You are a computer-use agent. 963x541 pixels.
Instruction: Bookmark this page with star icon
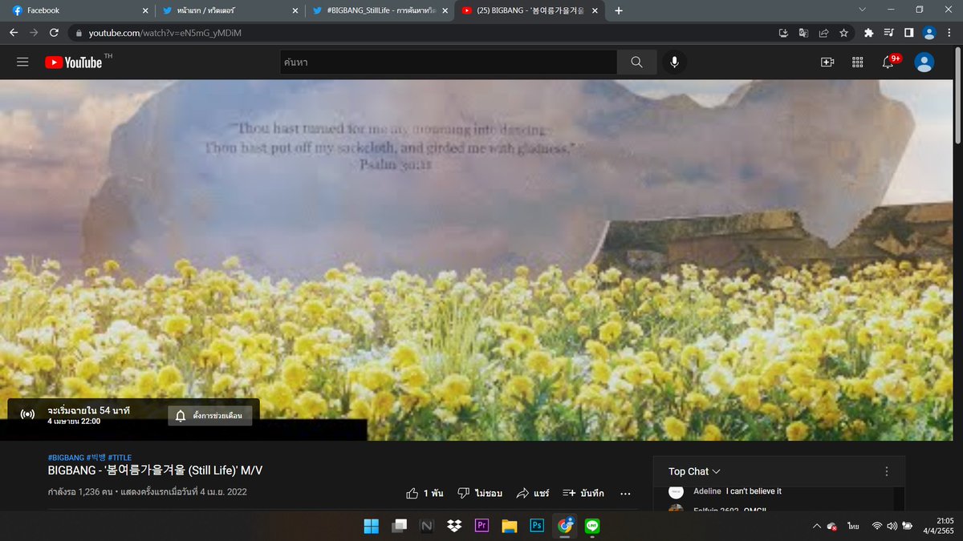[x=843, y=33]
